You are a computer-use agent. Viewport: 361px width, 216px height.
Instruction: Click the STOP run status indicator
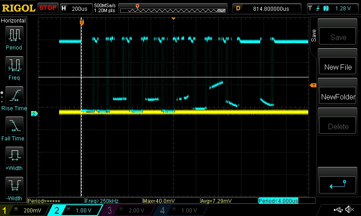[48, 8]
